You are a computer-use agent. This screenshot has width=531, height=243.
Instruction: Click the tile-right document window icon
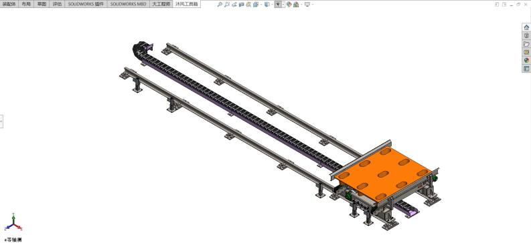(x=504, y=5)
